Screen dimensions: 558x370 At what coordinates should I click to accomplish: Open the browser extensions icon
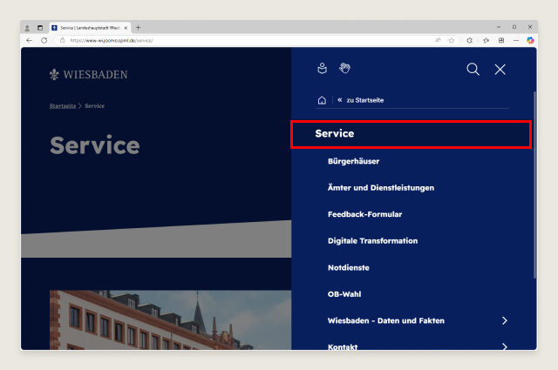[470, 41]
